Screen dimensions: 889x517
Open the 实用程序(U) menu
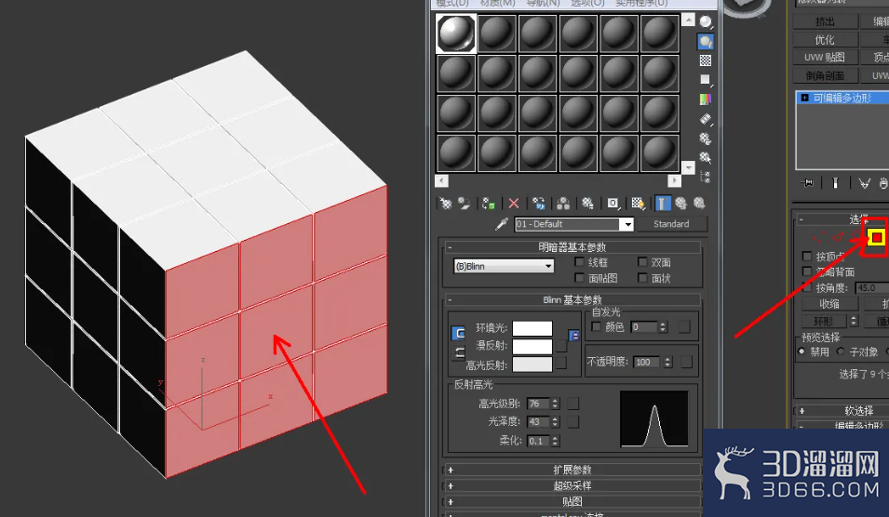[x=641, y=3]
